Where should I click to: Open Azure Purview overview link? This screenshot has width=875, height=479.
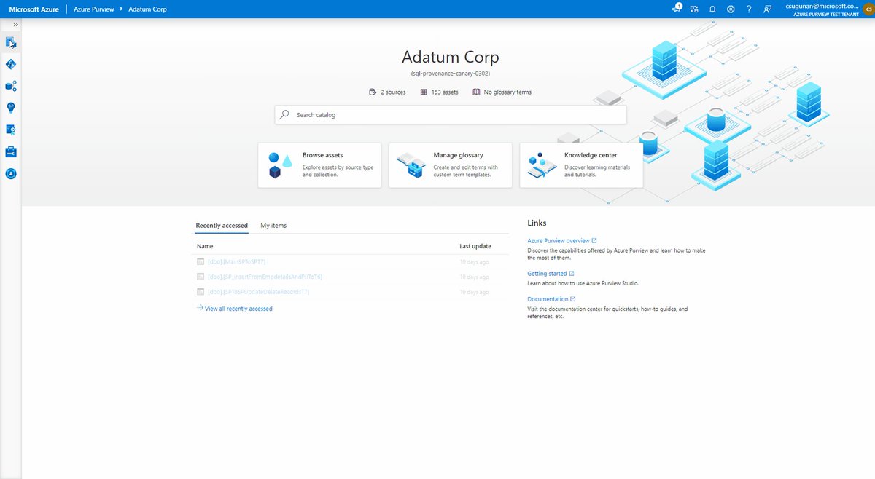[x=562, y=240]
